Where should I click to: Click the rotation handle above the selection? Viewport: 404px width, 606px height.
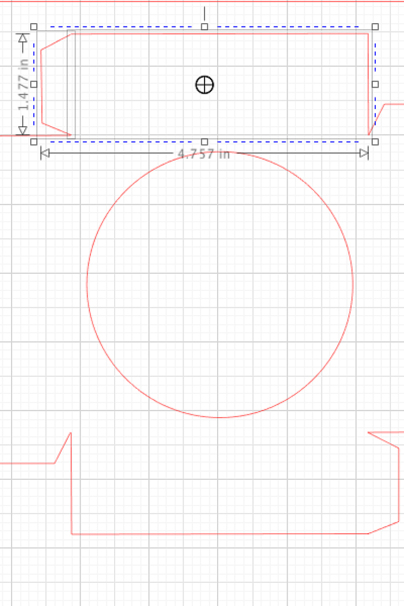204,14
